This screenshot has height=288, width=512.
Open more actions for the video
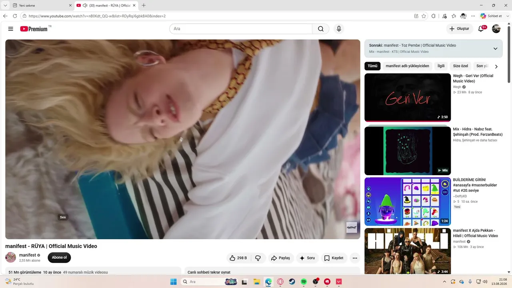pos(355,258)
